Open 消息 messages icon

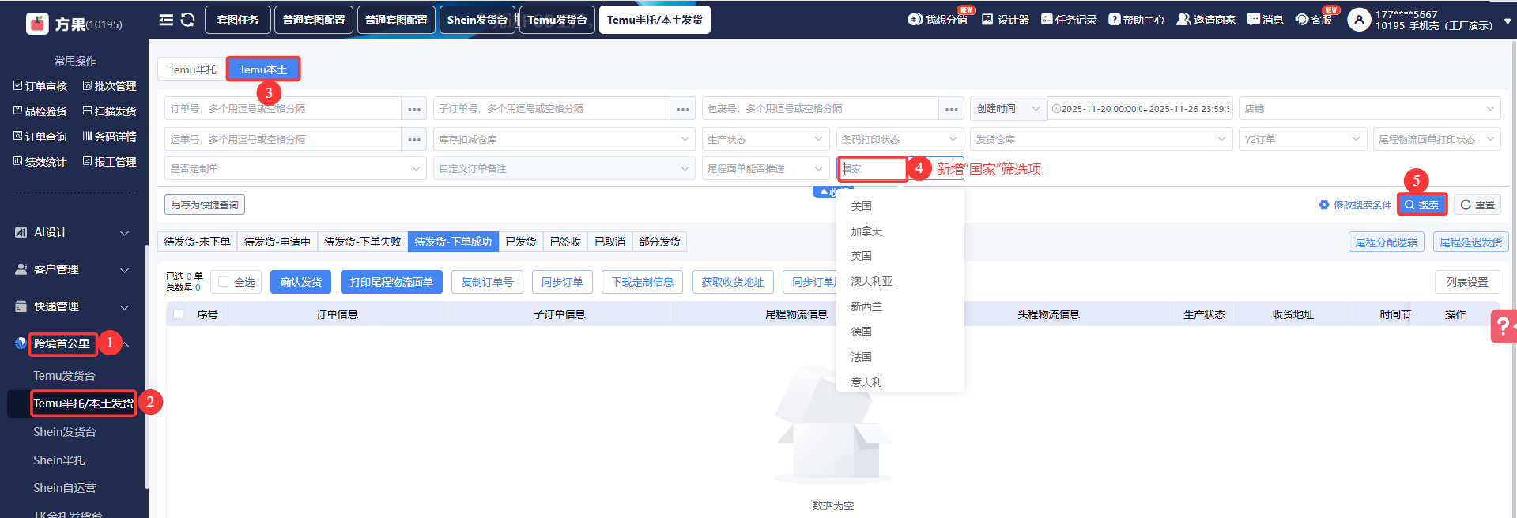tap(1265, 20)
